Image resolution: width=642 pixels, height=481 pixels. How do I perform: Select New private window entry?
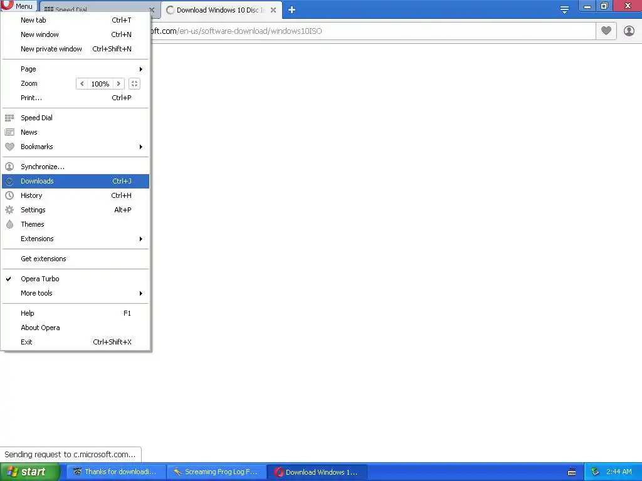click(x=75, y=49)
